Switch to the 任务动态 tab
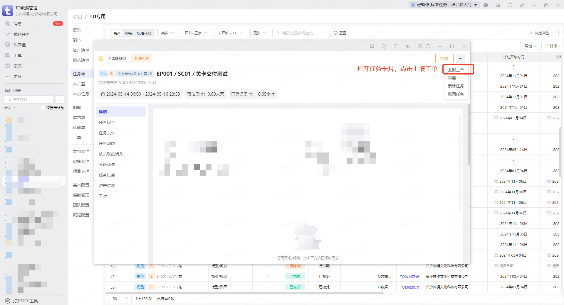564x305 pixels. (x=121, y=143)
